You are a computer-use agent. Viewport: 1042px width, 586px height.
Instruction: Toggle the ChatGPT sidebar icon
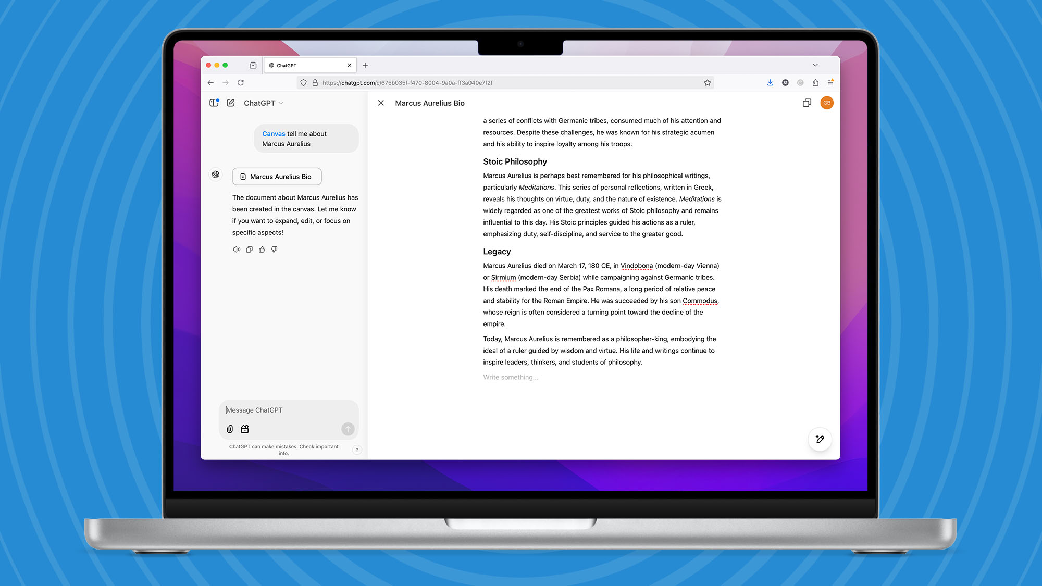click(214, 103)
